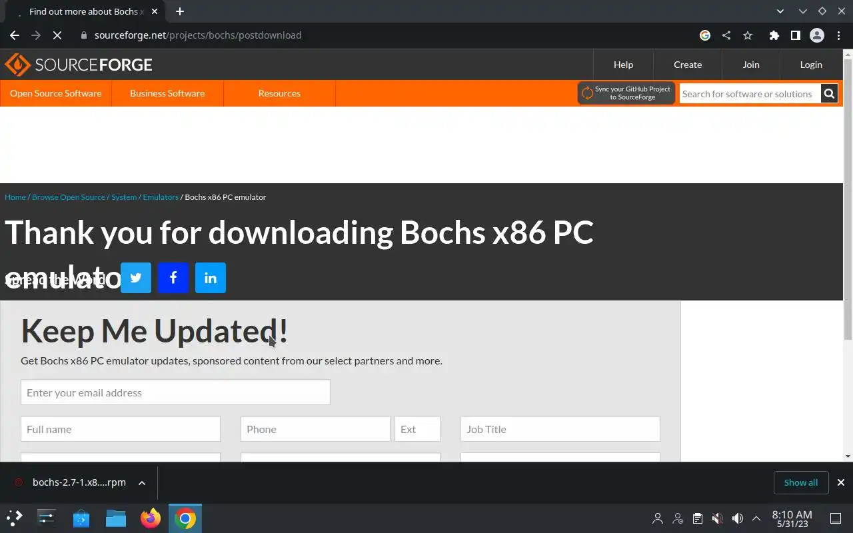Click Join in top navigation
This screenshot has width=853, height=533.
pos(751,65)
